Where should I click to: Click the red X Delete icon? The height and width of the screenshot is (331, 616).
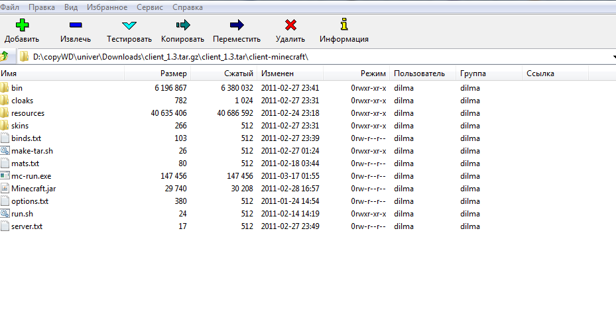pyautogui.click(x=290, y=25)
